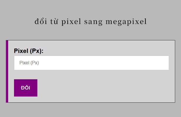Viewport: 181px width, 117px height.
Task: Select the "(Px)" part of the bold label
Action: tap(36, 51)
